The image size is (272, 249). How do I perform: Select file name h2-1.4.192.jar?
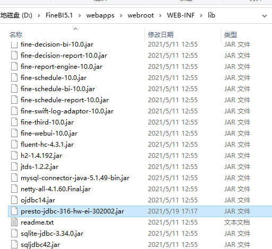tap(41, 156)
